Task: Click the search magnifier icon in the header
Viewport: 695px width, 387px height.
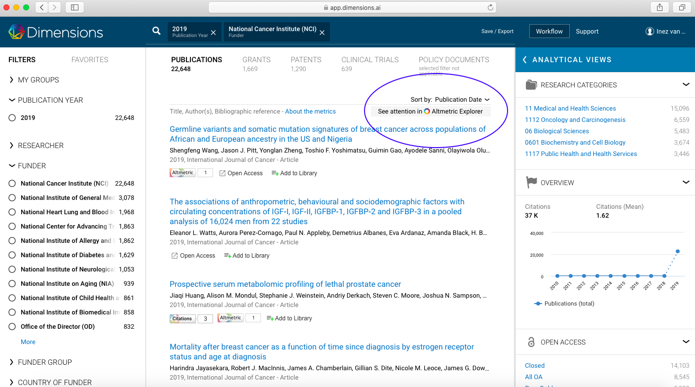Action: 156,31
